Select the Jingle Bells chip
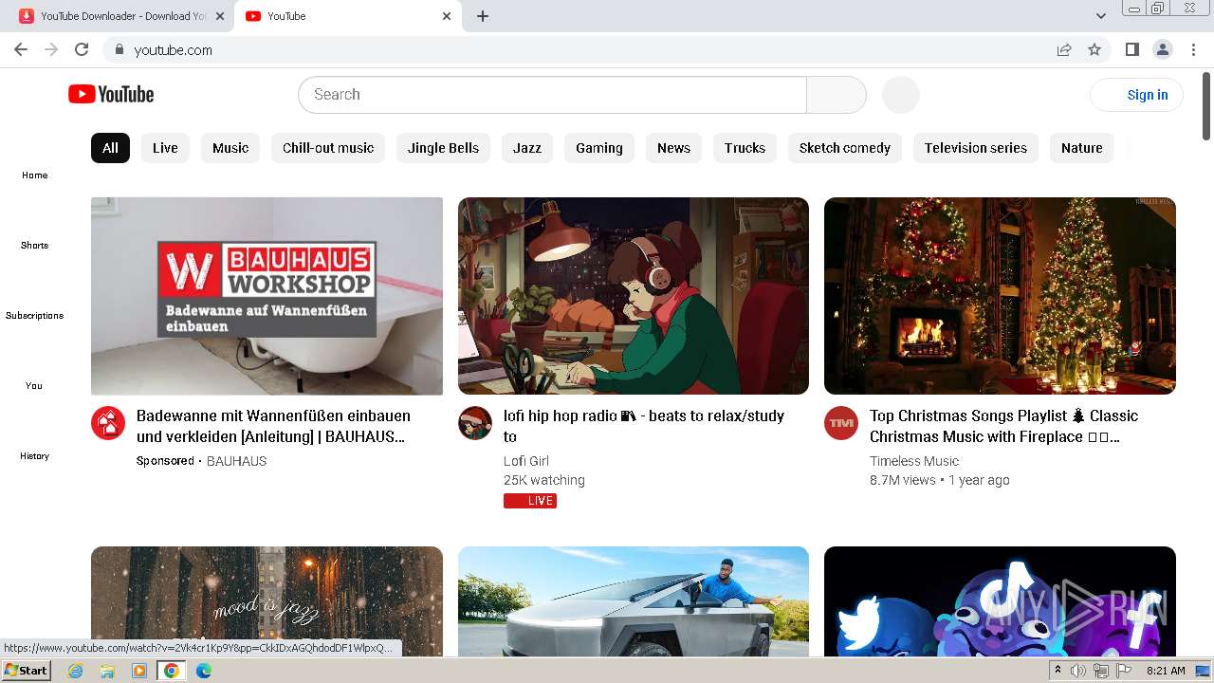The height and width of the screenshot is (683, 1214). [x=443, y=148]
